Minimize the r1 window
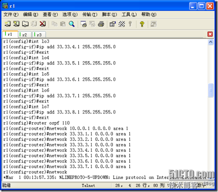 point(193,6)
